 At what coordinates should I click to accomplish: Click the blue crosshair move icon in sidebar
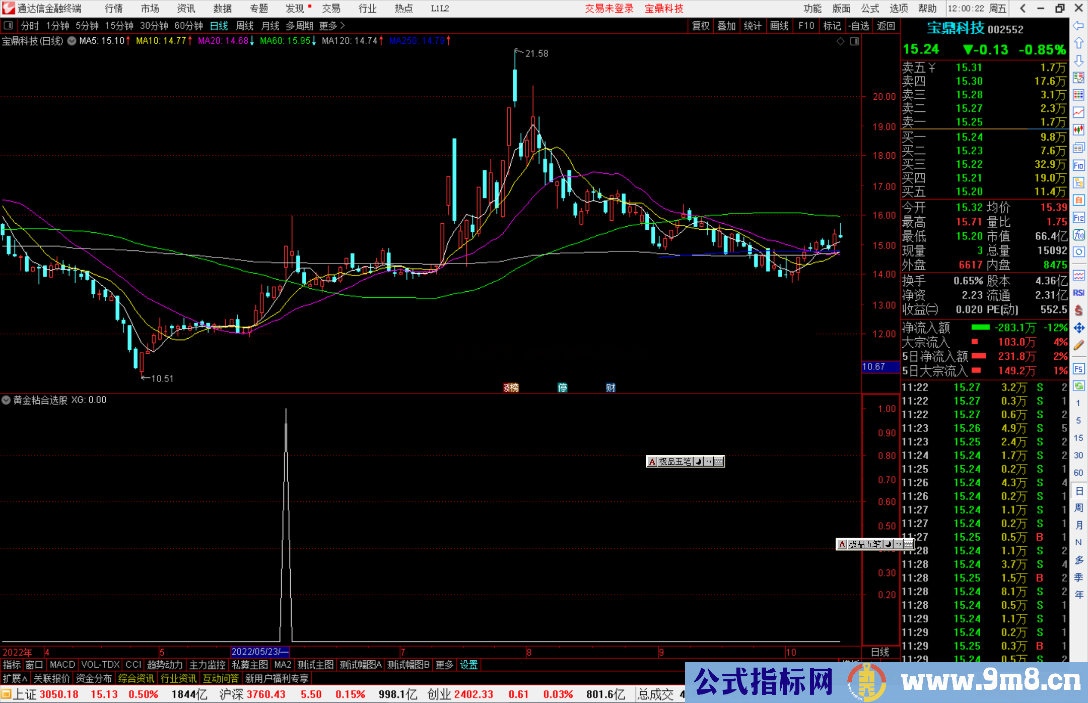1078,326
